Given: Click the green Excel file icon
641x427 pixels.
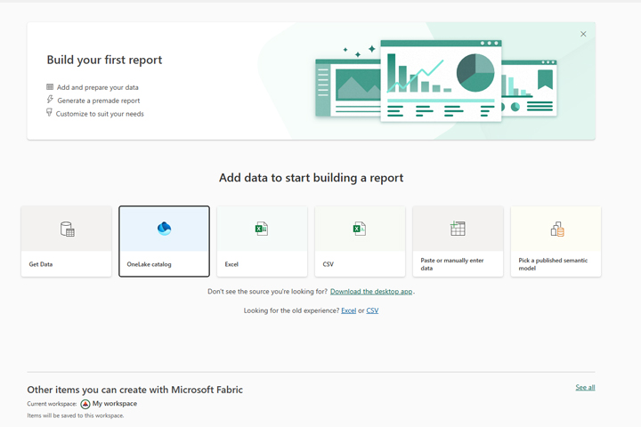Looking at the screenshot, I should pyautogui.click(x=261, y=230).
